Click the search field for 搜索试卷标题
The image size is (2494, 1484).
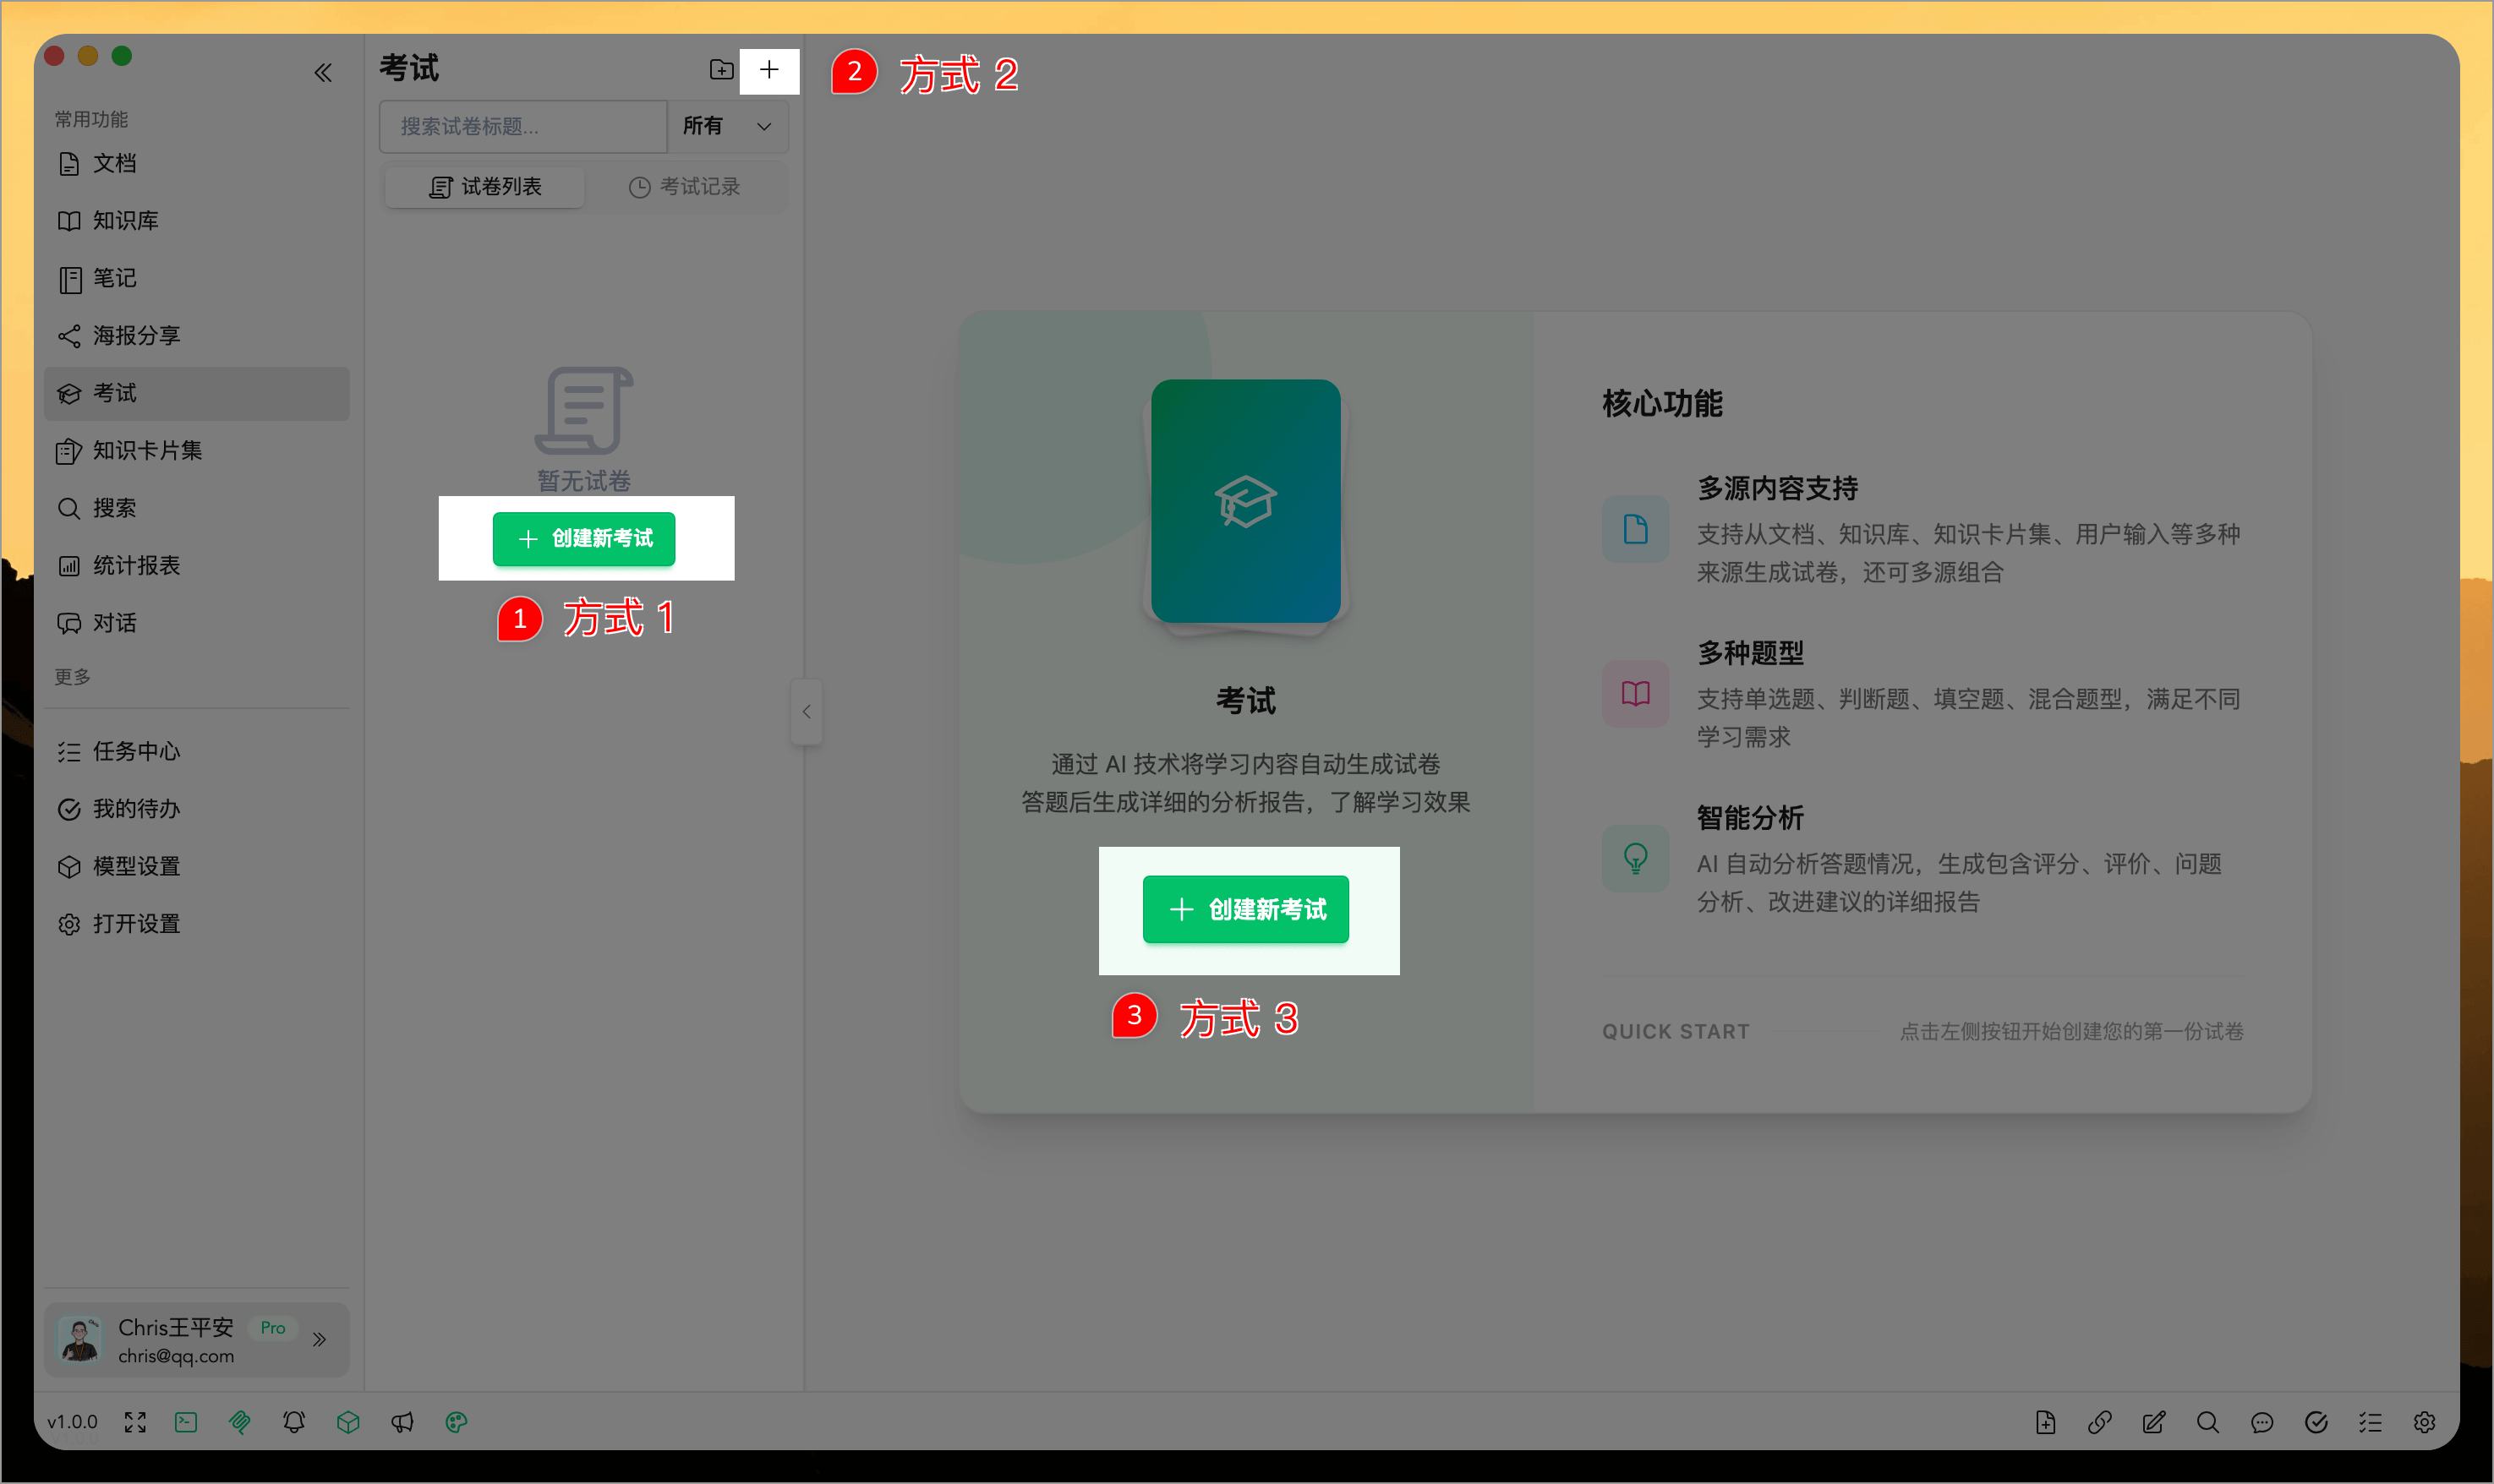tap(522, 126)
